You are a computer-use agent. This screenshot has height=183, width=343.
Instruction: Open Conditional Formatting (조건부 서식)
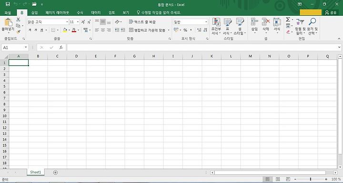click(x=216, y=26)
